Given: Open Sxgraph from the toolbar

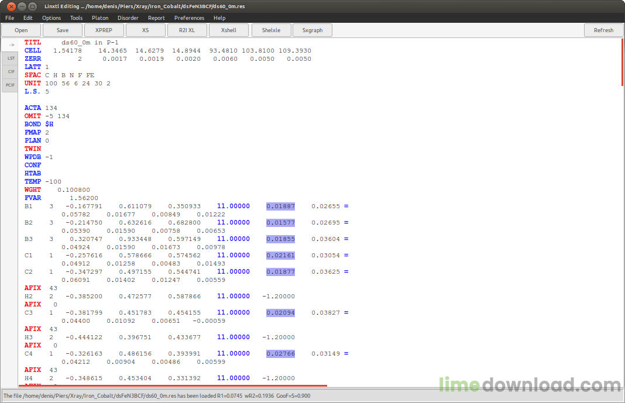Looking at the screenshot, I should click(x=312, y=30).
